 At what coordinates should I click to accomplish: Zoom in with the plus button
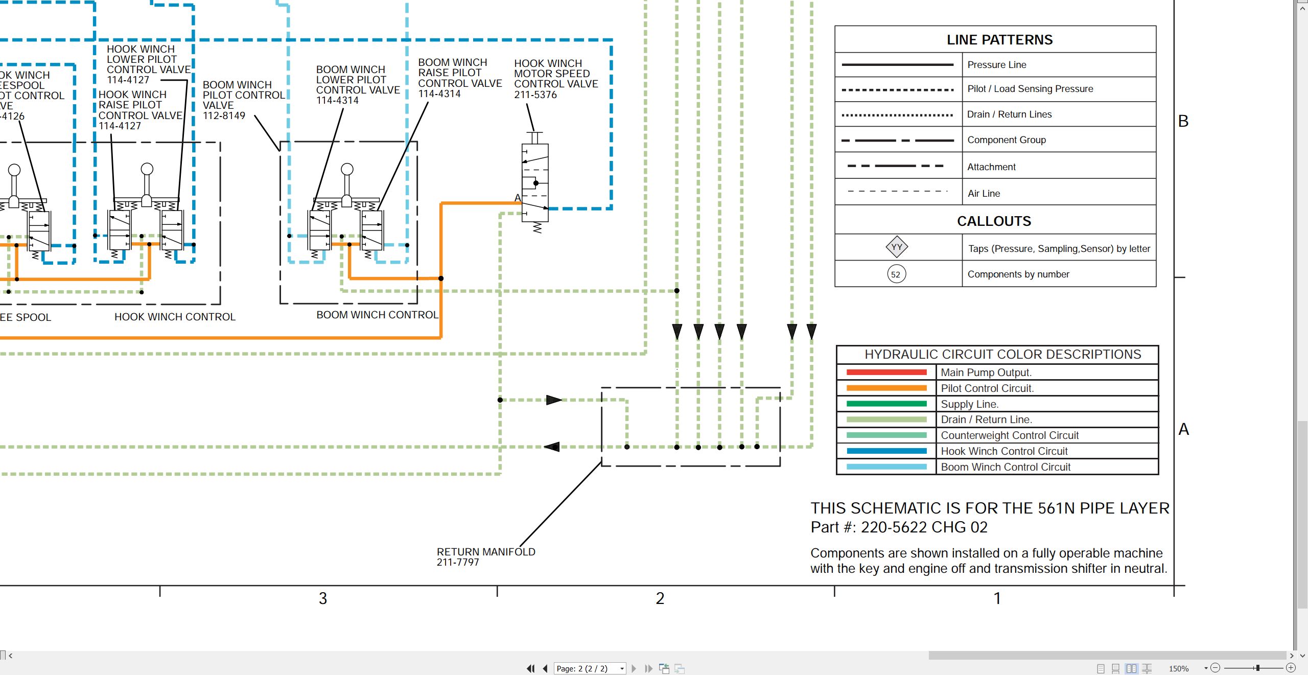[1291, 668]
